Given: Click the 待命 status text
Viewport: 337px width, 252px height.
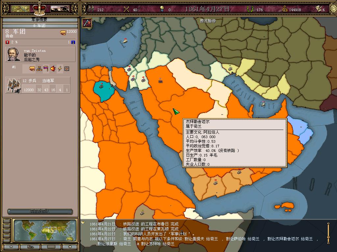Looking at the screenshot, I should pos(9,36).
